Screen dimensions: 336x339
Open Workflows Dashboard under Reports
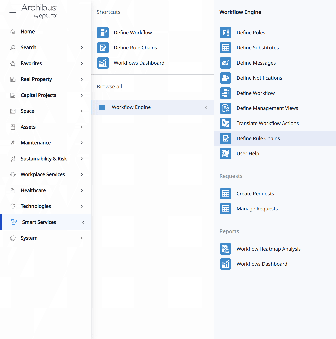262,264
